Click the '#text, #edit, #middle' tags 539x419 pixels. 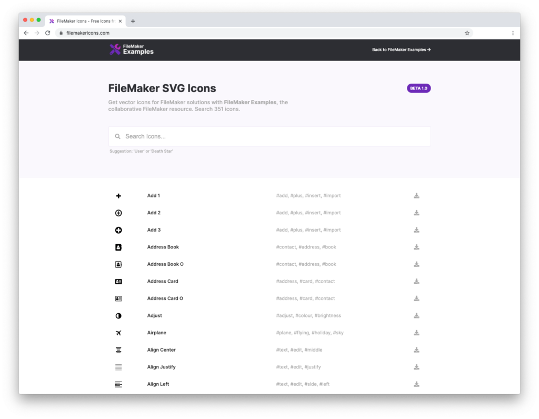(x=299, y=350)
